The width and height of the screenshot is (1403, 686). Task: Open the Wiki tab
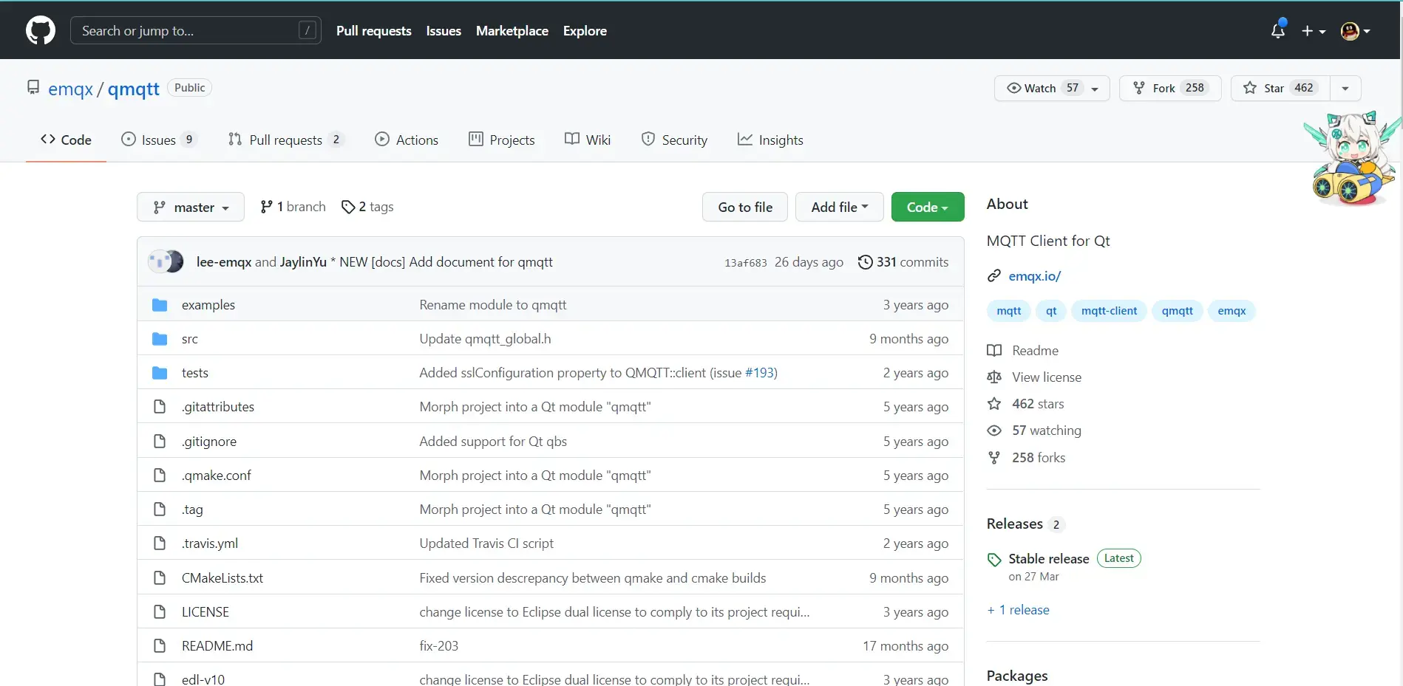pos(588,140)
